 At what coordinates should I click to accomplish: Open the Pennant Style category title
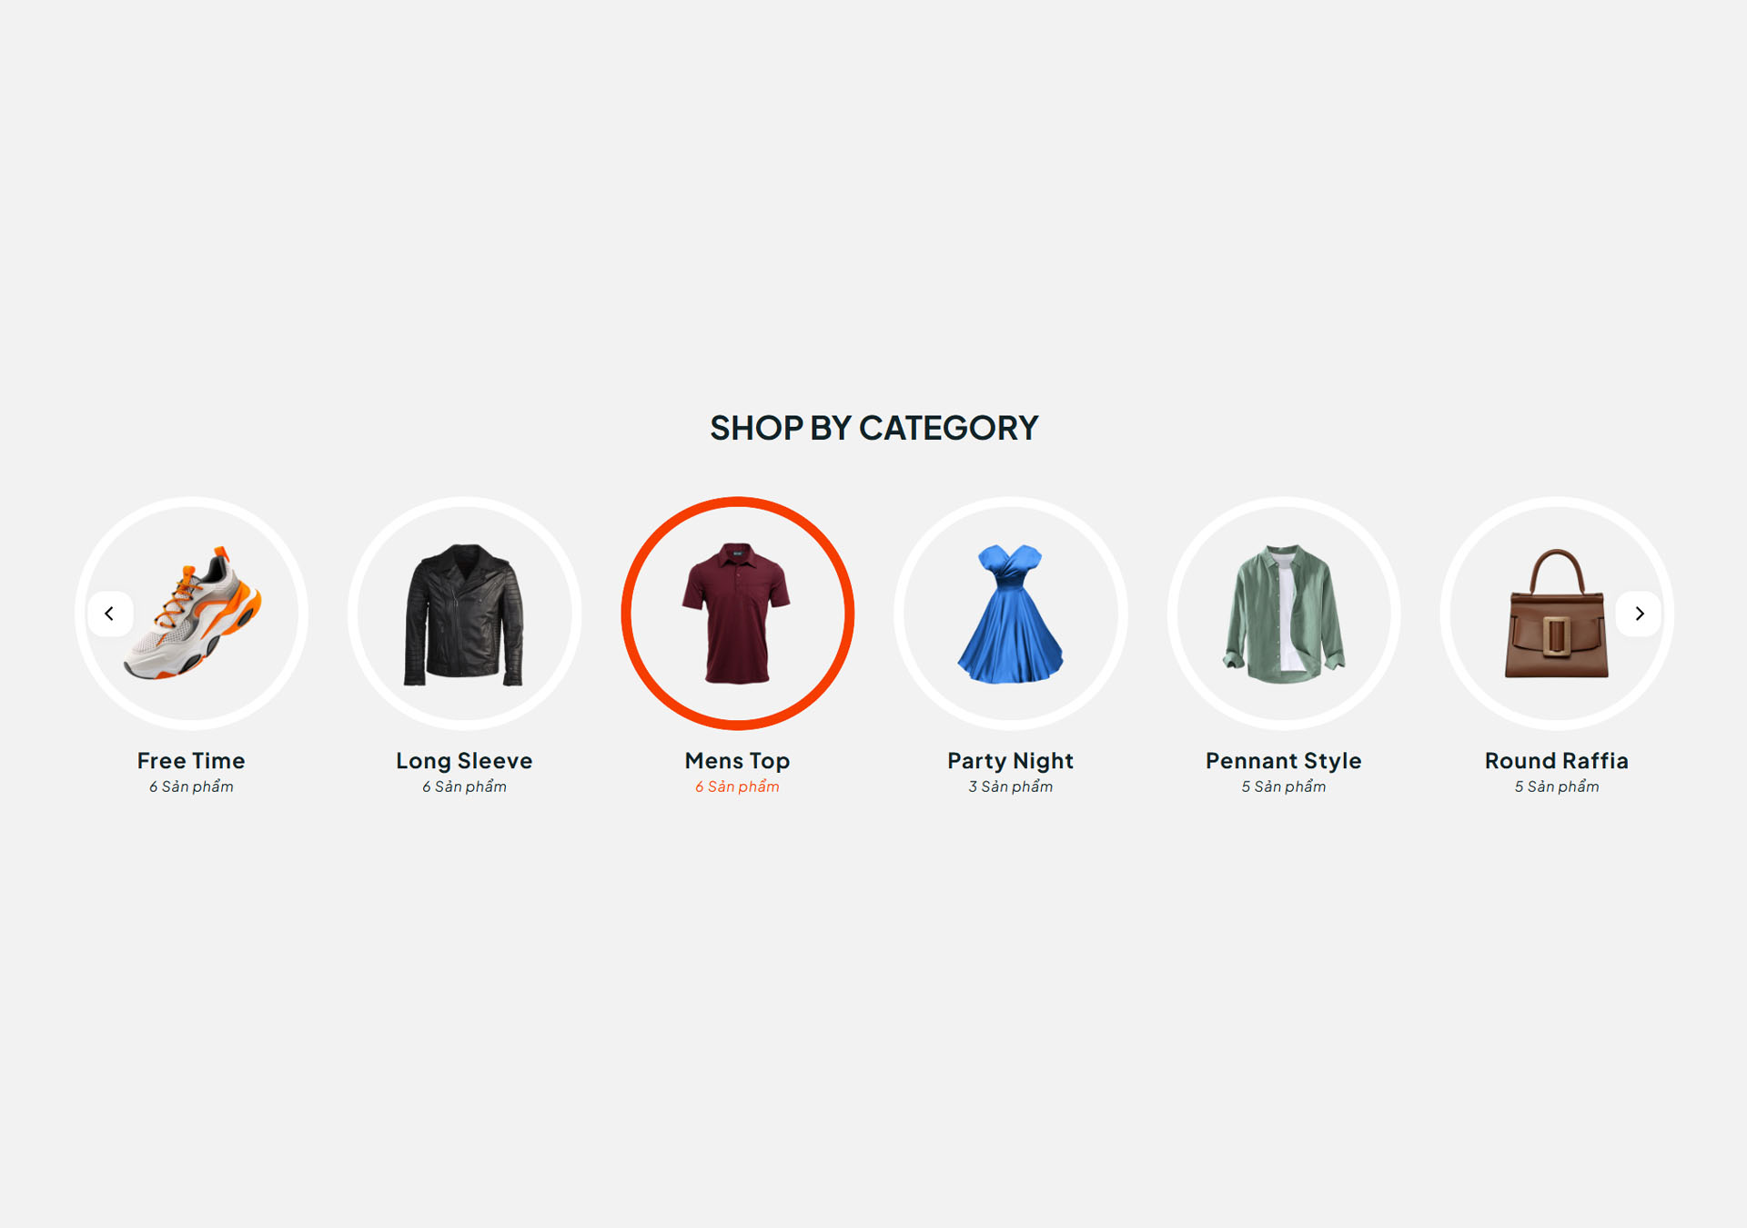point(1284,761)
